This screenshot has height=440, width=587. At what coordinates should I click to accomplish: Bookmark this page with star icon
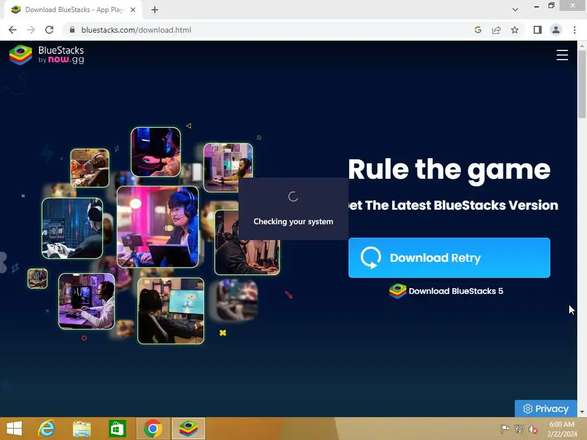[x=515, y=30]
